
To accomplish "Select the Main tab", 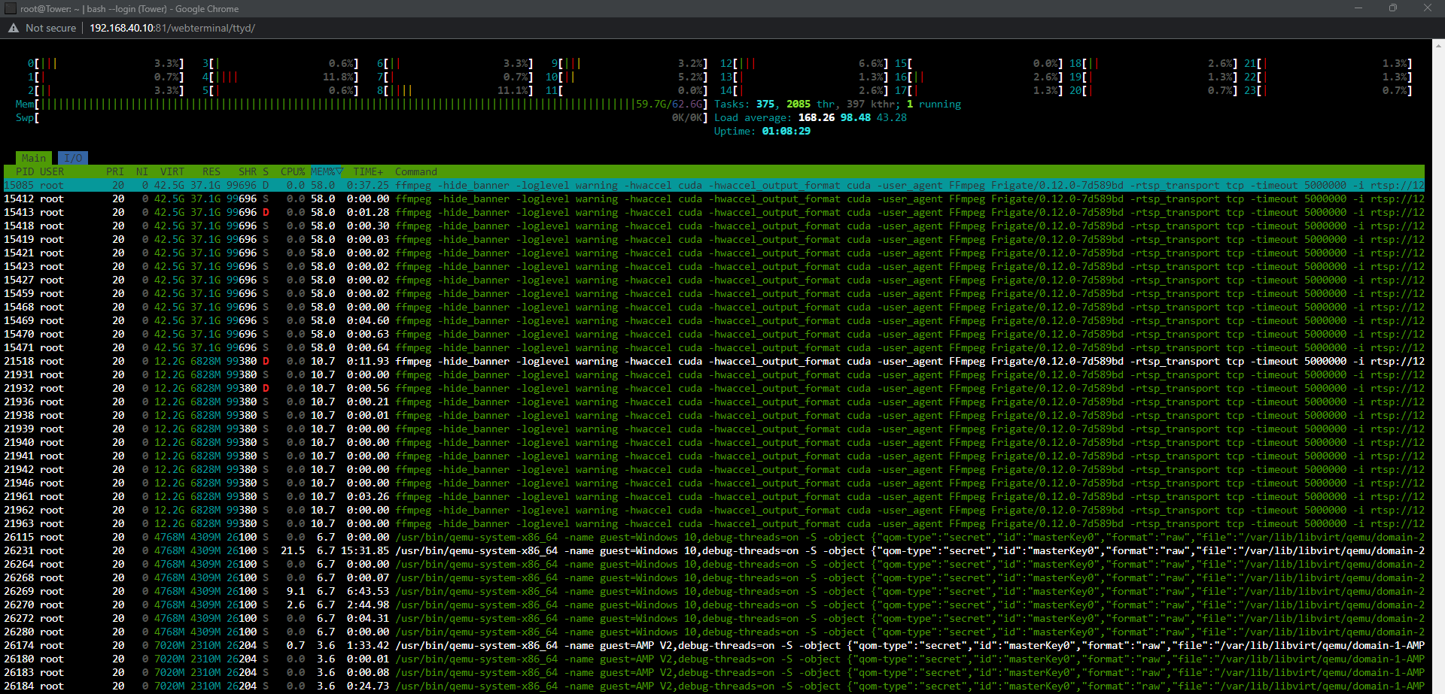I will point(33,158).
